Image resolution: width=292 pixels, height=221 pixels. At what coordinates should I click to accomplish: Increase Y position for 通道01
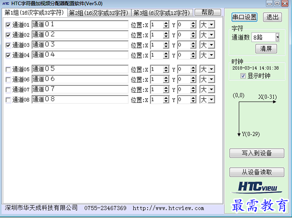click(x=193, y=23)
